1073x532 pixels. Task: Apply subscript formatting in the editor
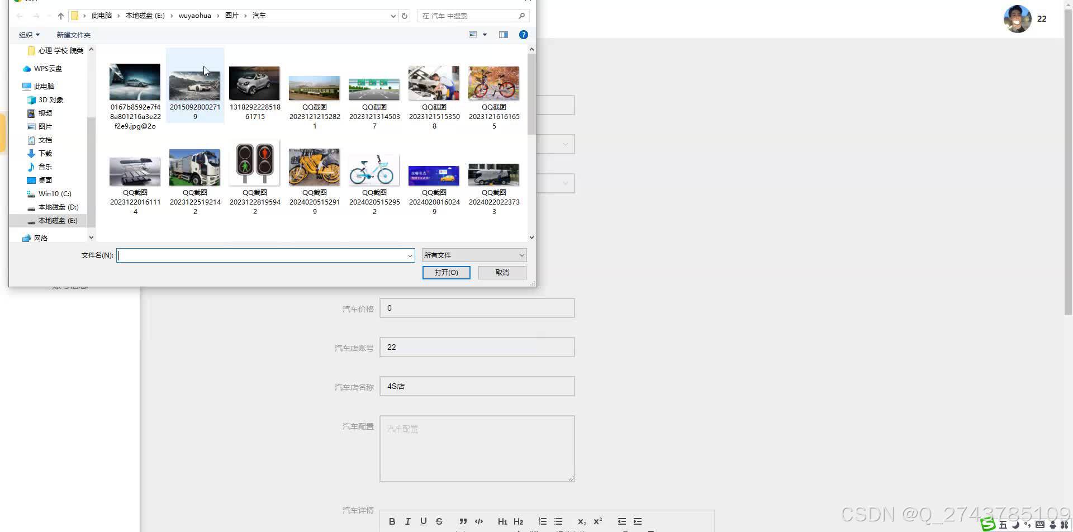[x=582, y=521]
